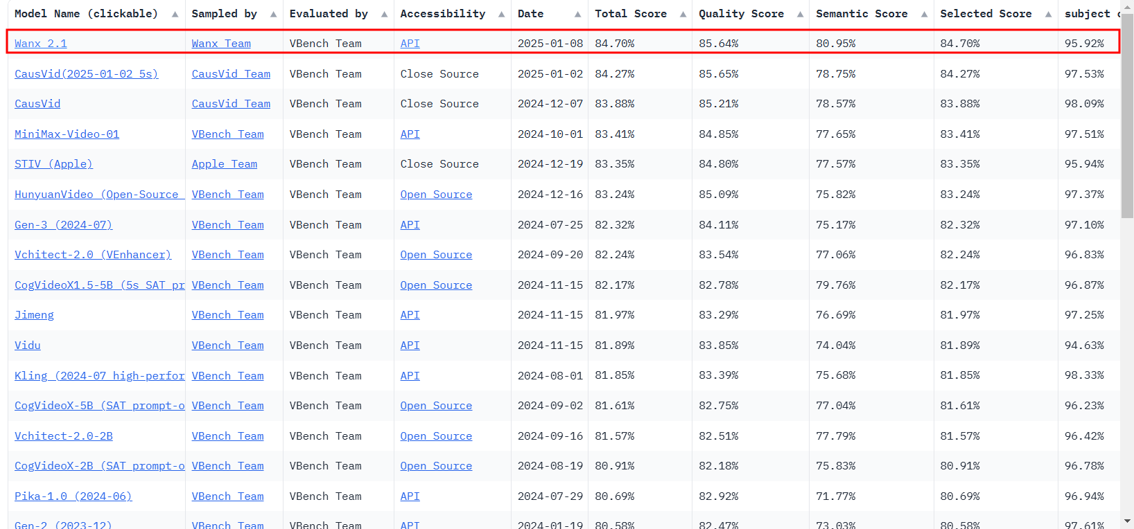The image size is (1134, 529).
Task: Sort by Accessibility column arrow
Action: [x=502, y=15]
